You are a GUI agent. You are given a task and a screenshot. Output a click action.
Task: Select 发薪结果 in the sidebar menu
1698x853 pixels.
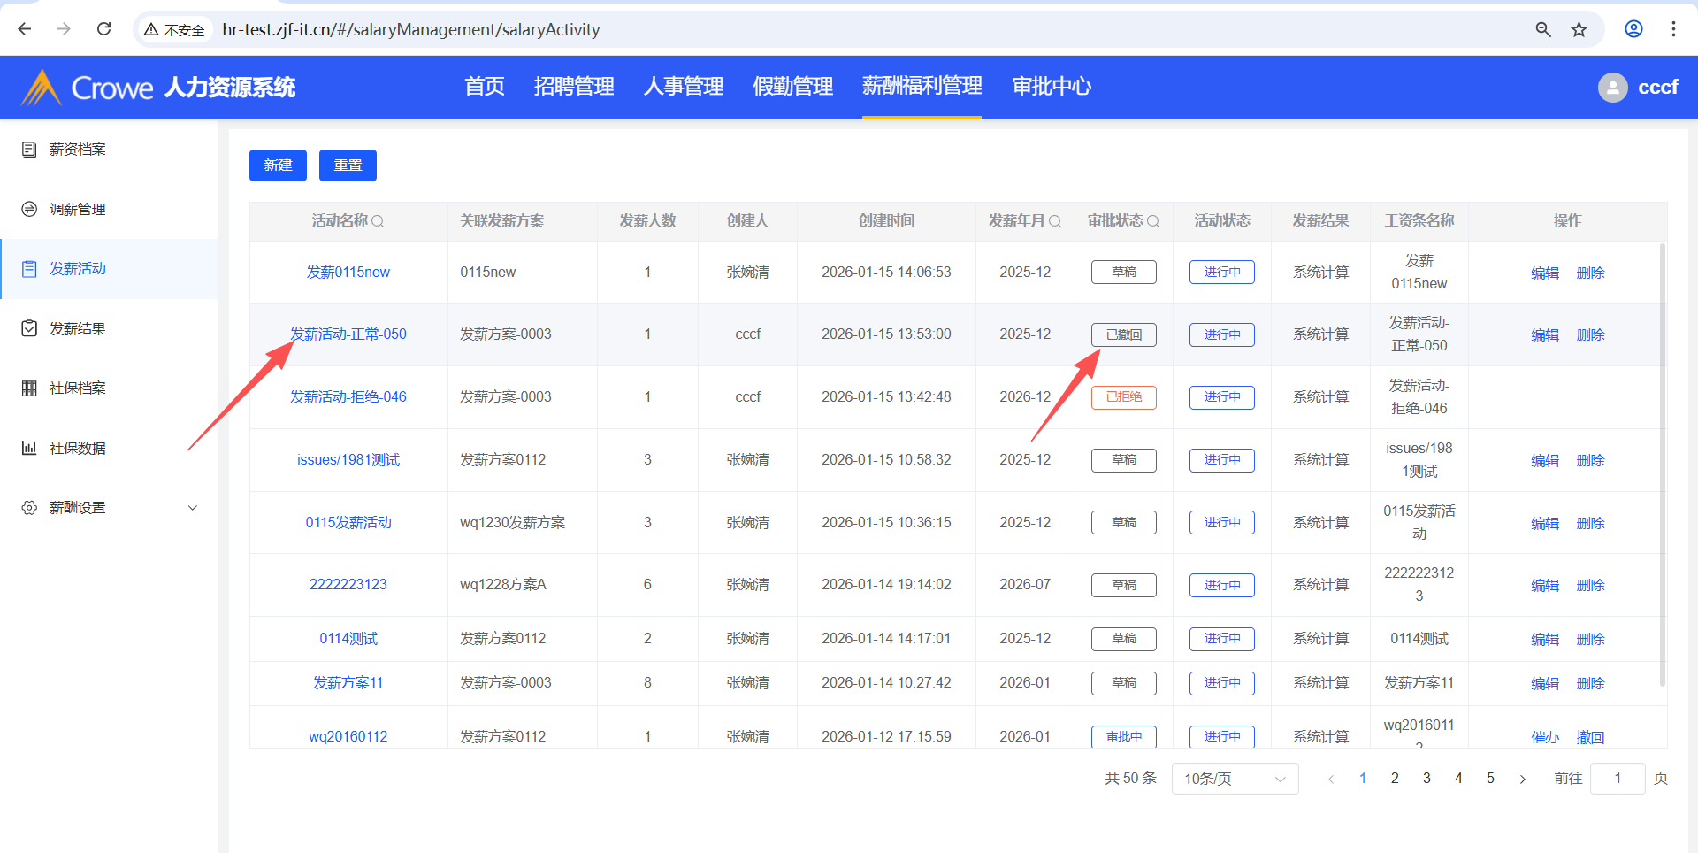[x=78, y=329]
